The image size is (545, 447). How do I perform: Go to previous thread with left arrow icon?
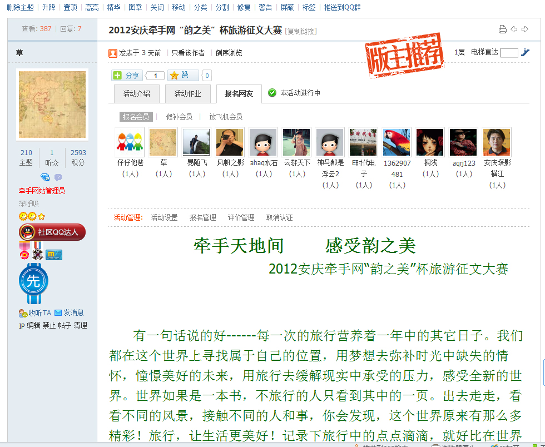pyautogui.click(x=514, y=29)
